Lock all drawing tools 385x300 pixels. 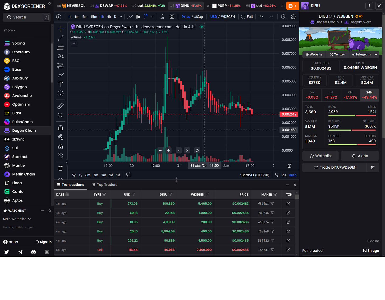click(x=61, y=146)
